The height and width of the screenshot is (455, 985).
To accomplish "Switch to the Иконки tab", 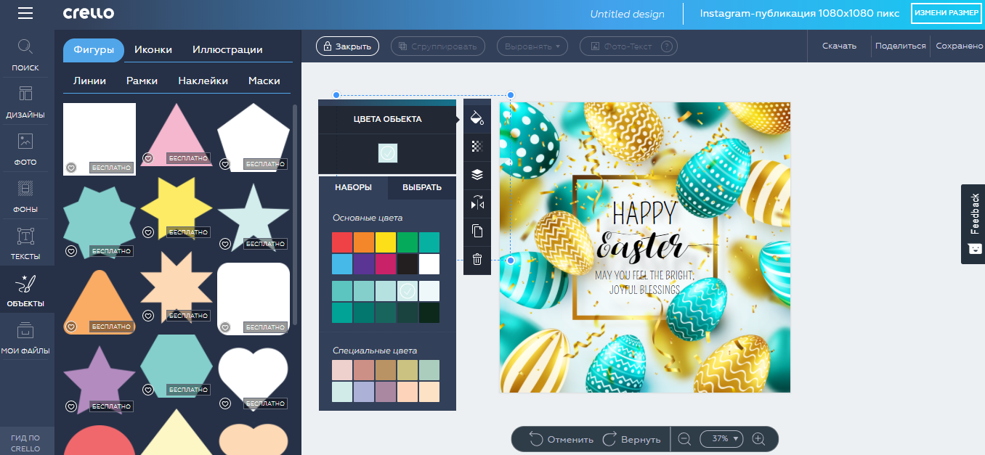I will (153, 50).
